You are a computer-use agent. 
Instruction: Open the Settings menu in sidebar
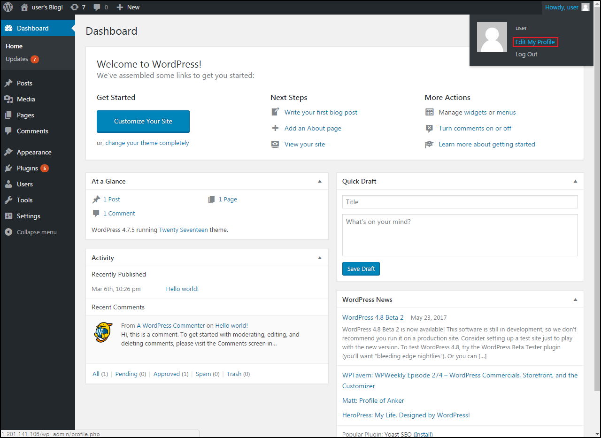pos(38,216)
